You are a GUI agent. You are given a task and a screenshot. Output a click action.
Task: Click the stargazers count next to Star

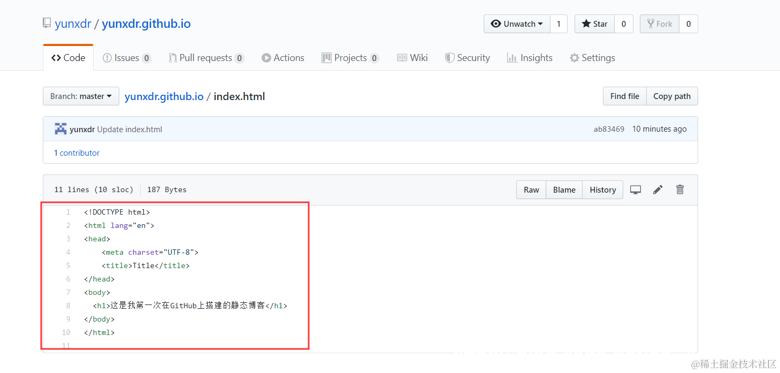click(624, 24)
